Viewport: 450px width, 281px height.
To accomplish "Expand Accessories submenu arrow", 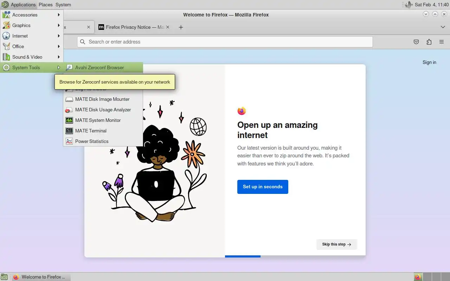I will tap(59, 15).
